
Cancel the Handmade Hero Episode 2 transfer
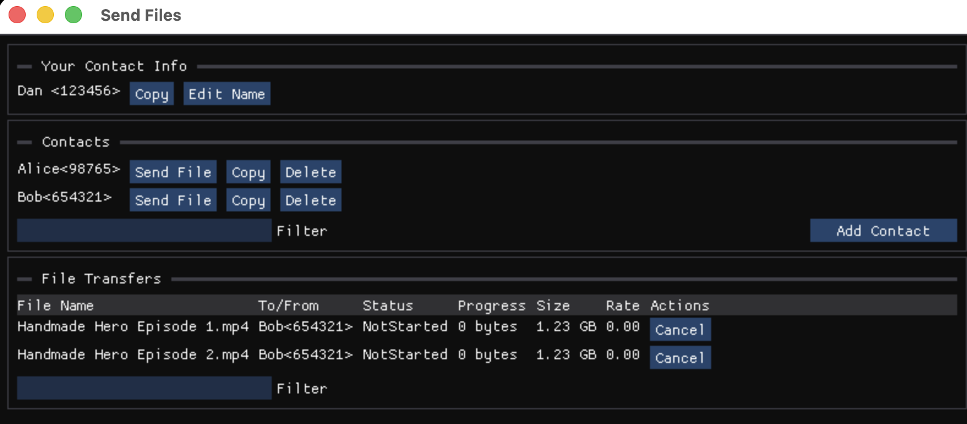pyautogui.click(x=679, y=358)
